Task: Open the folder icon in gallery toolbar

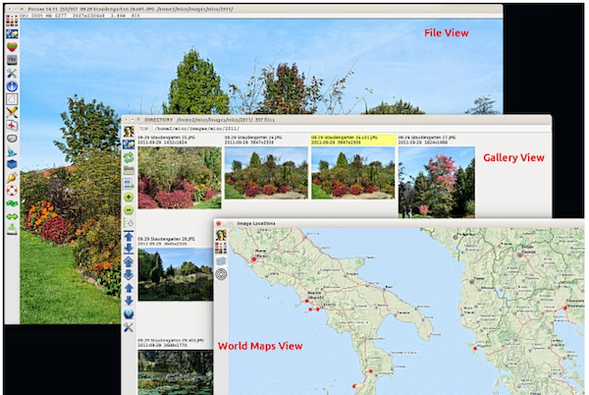Action: coord(129,171)
